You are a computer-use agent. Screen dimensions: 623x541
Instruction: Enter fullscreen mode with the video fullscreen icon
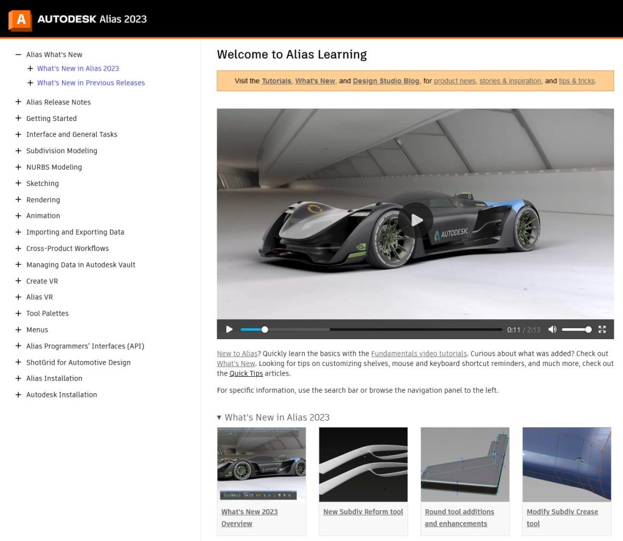(x=602, y=329)
